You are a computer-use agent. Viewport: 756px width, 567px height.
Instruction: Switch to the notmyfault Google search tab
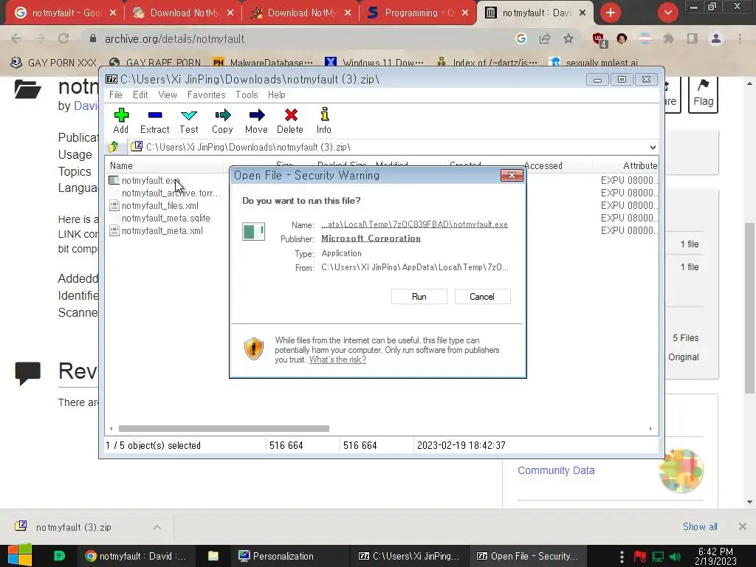(x=66, y=13)
